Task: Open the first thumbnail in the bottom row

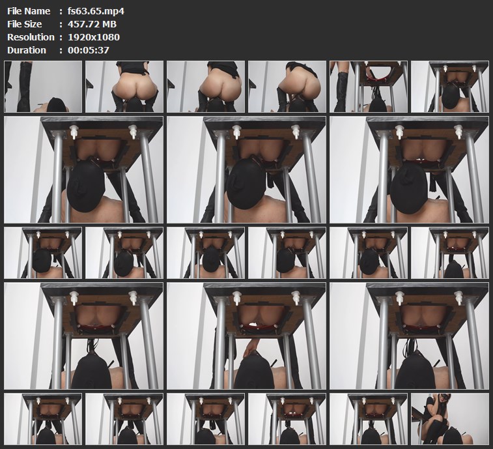Action: tap(43, 419)
